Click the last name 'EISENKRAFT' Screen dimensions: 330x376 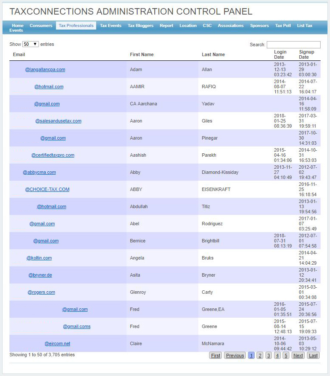216,189
